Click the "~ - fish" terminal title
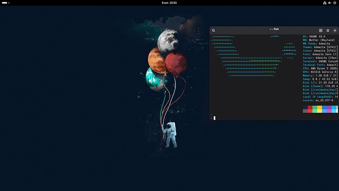Image resolution: width=339 pixels, height=191 pixels. click(274, 29)
